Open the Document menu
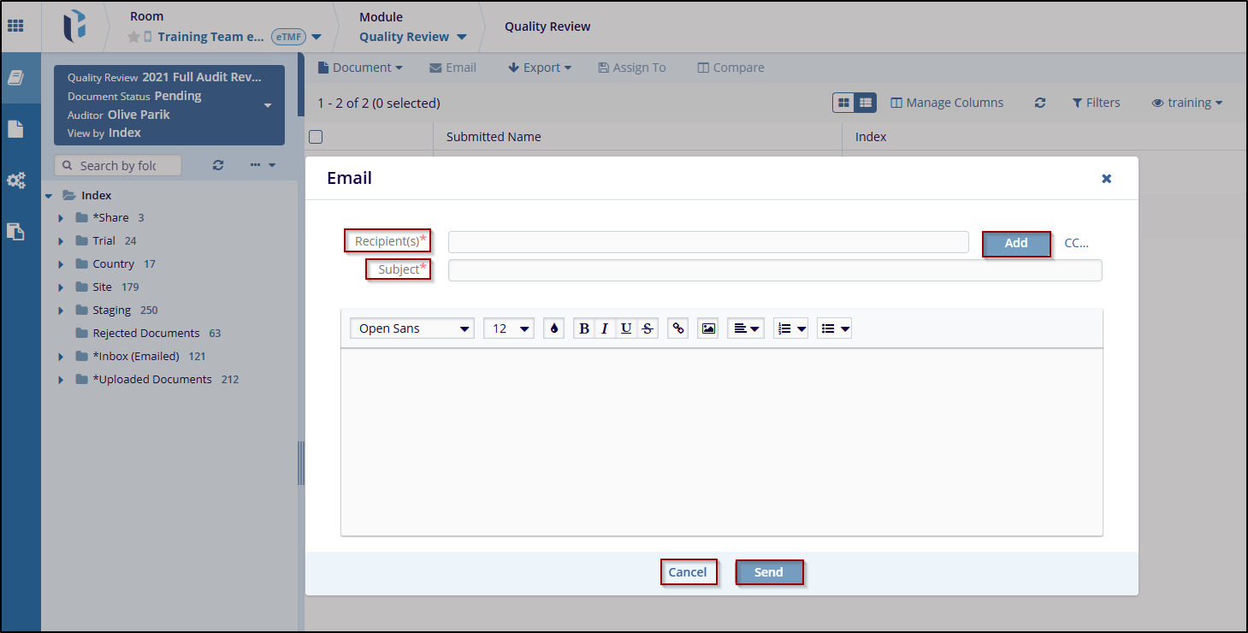The height and width of the screenshot is (633, 1248). coord(359,68)
